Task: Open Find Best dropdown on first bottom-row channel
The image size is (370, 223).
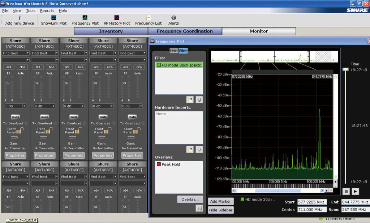Action: point(16,176)
